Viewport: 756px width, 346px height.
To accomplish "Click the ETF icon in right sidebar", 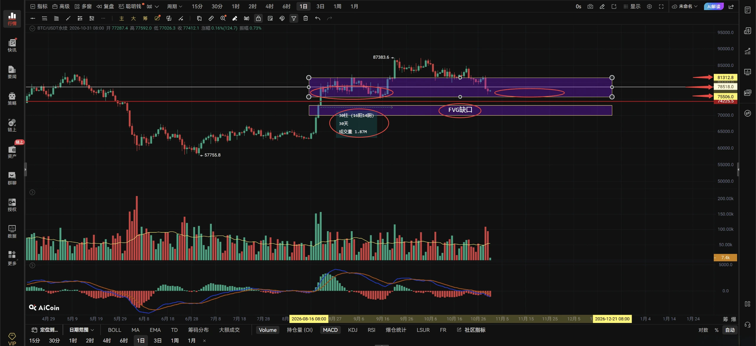I will [747, 93].
